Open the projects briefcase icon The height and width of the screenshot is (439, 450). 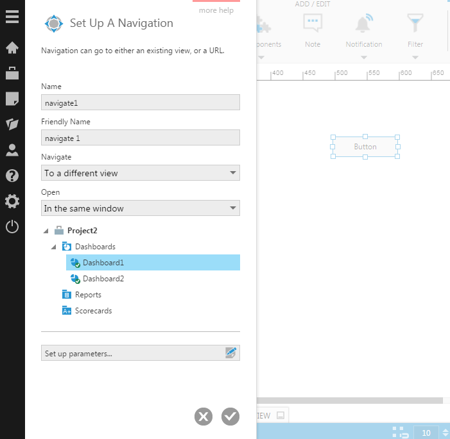coord(12,73)
